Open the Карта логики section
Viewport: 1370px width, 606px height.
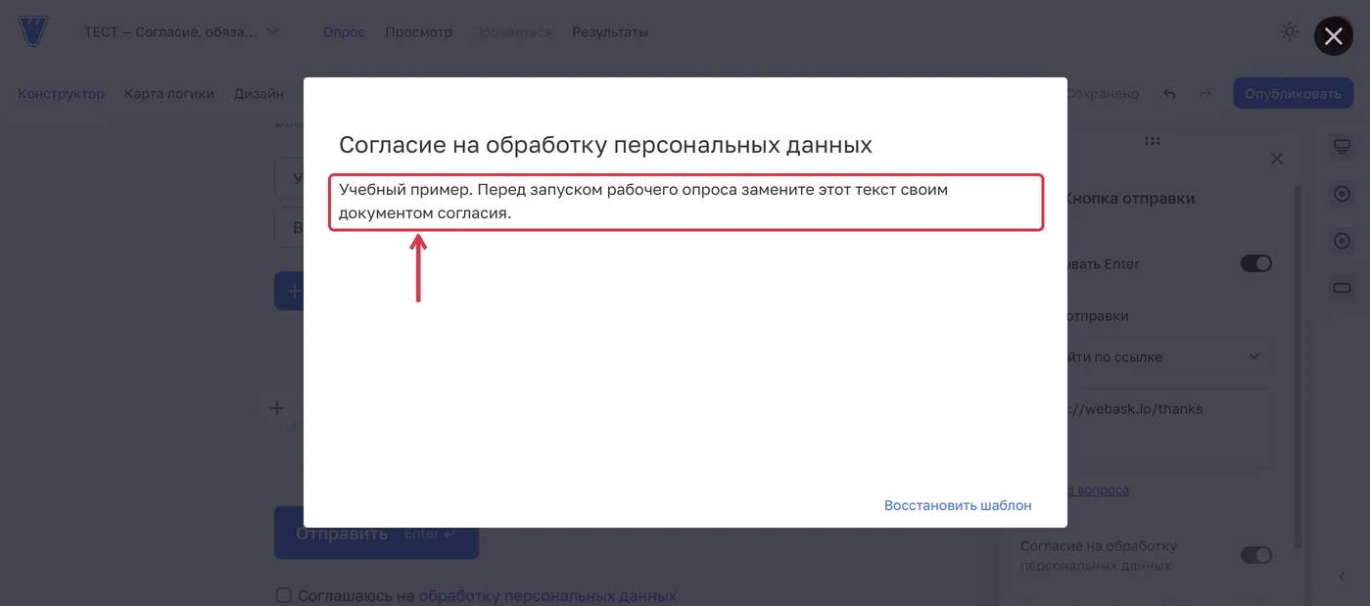tap(168, 93)
